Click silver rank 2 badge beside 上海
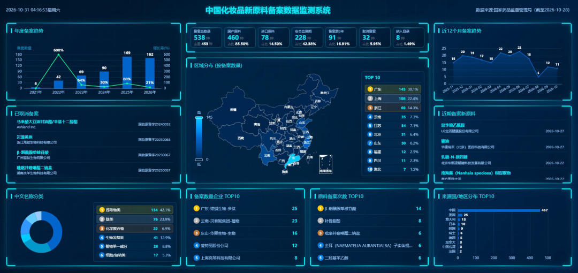The image size is (578, 273). (370, 98)
